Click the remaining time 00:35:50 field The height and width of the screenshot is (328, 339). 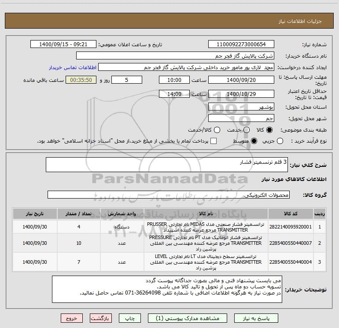point(81,80)
